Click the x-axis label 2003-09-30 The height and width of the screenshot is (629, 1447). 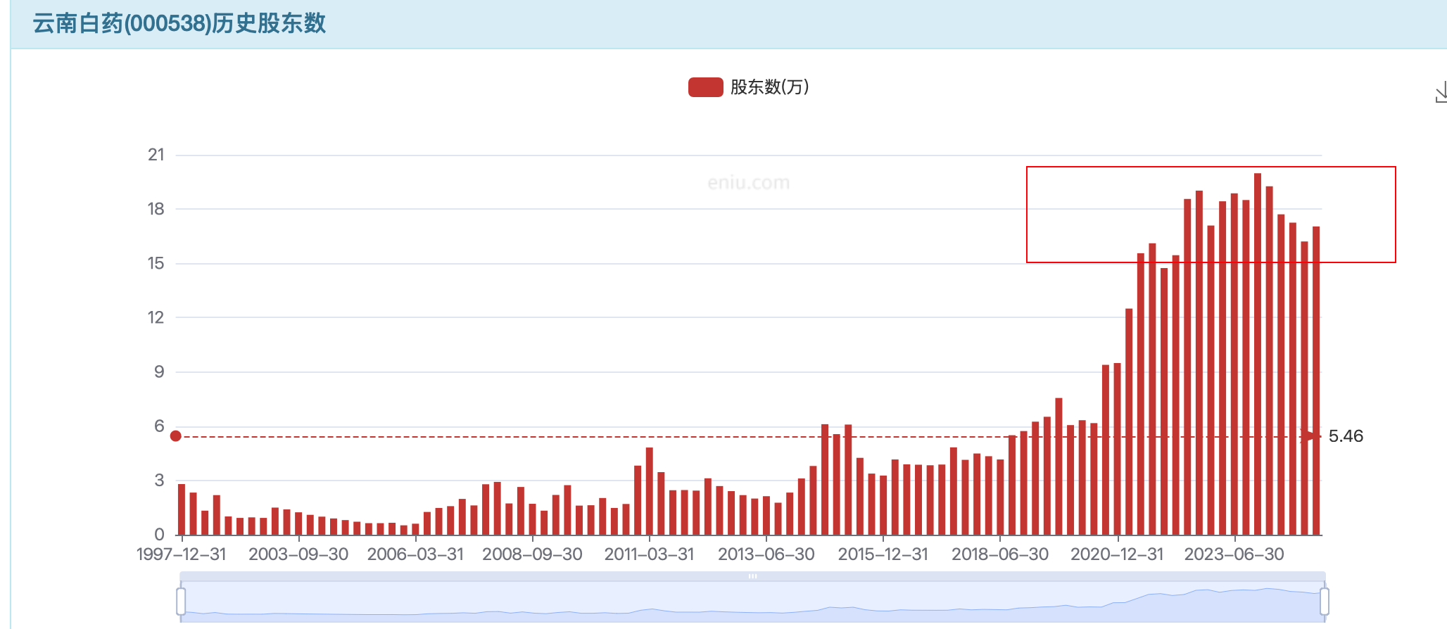pos(298,554)
